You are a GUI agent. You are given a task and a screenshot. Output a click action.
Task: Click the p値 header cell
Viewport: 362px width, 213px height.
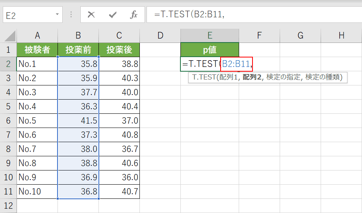(210, 50)
